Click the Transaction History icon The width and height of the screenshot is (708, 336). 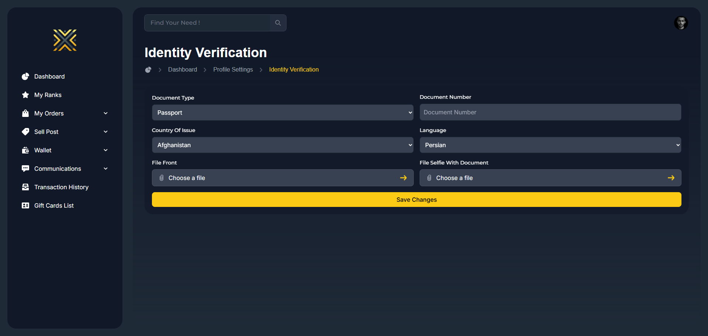(25, 187)
